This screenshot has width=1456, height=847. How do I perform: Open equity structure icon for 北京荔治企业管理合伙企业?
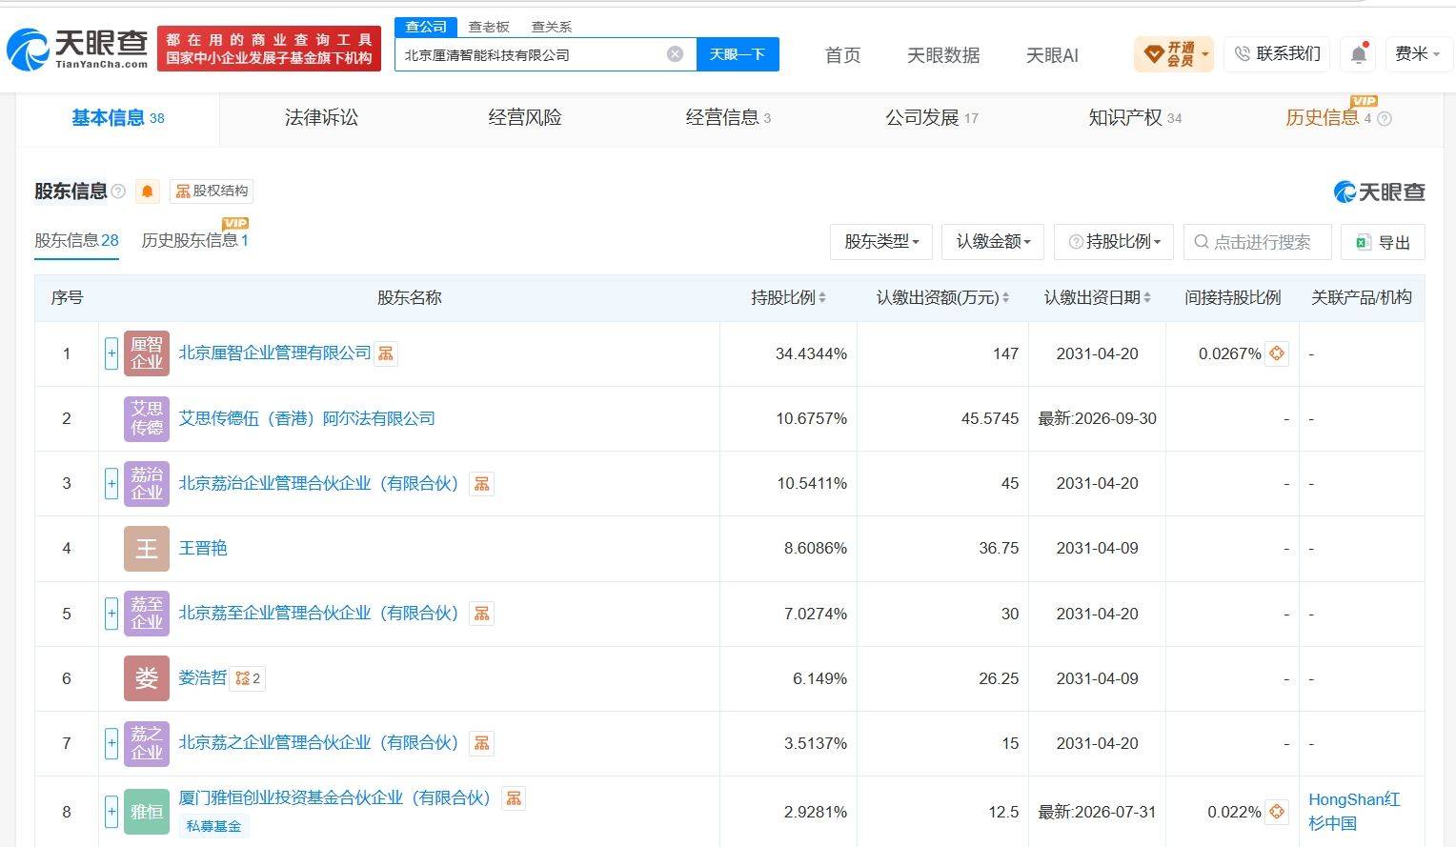click(x=482, y=484)
